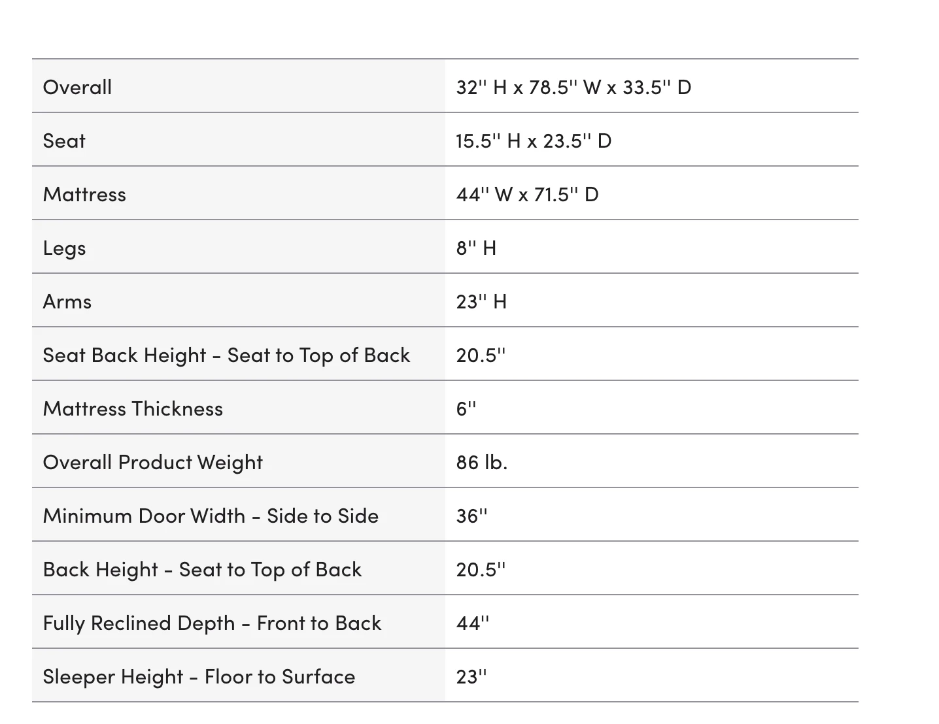Click the door width value 36''

point(472,516)
